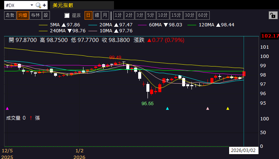Click the red 102.17 price tag

pos(270,36)
